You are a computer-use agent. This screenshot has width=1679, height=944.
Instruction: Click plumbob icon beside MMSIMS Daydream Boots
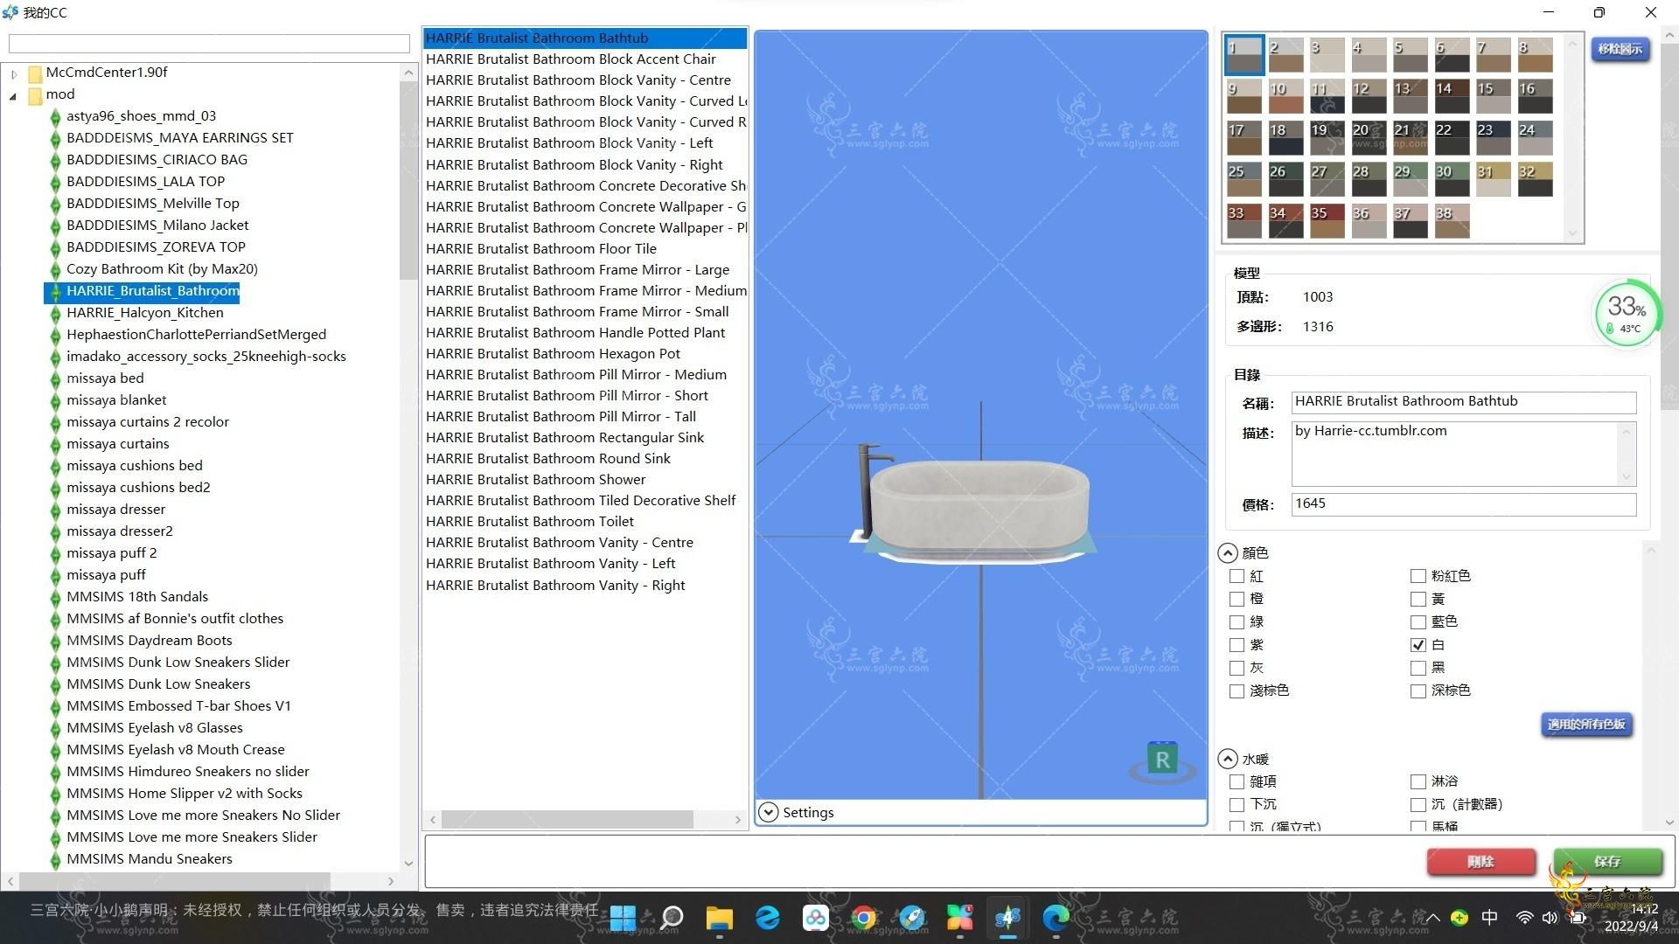coord(55,641)
